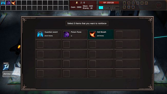Click the trophy icon beside the score
This screenshot has width=167, height=94.
[77, 3]
